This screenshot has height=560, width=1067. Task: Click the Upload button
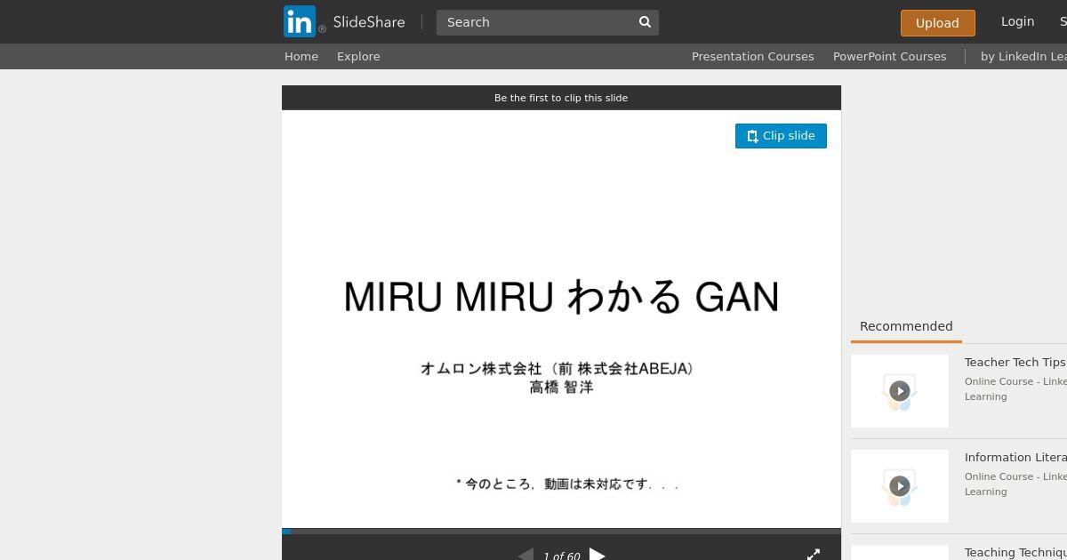pos(937,23)
